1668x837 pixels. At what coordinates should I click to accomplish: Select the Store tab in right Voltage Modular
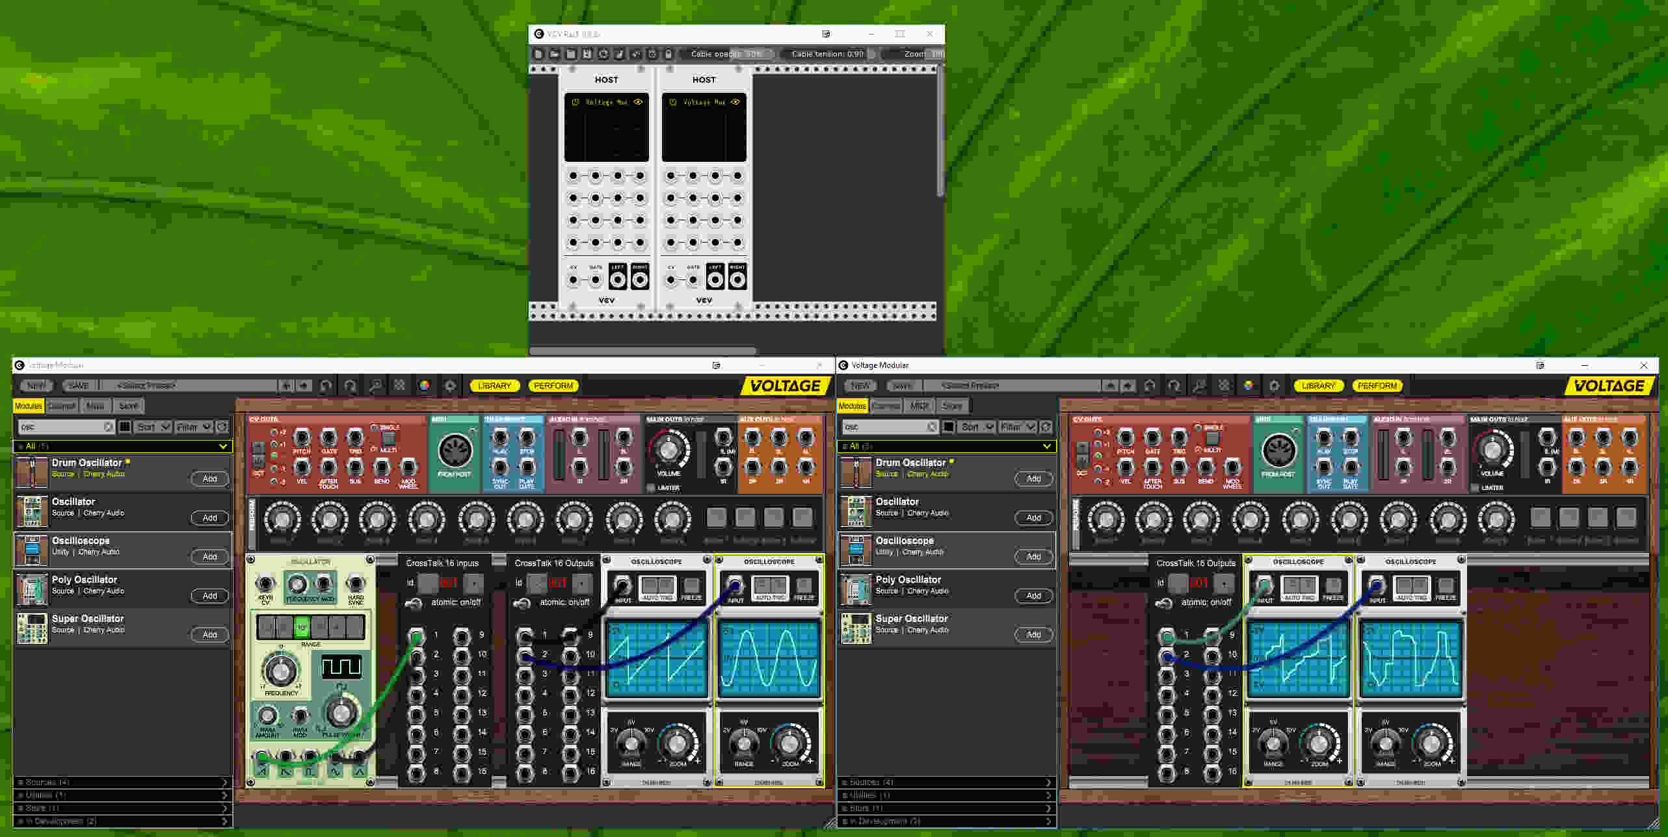[x=953, y=406]
